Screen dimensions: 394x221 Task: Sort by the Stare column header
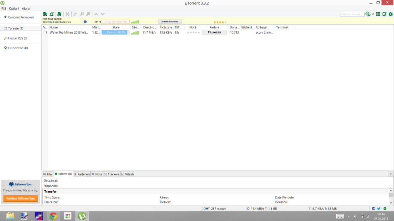(x=116, y=27)
